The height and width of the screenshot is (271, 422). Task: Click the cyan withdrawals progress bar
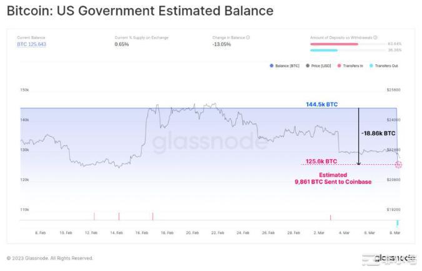click(x=323, y=50)
